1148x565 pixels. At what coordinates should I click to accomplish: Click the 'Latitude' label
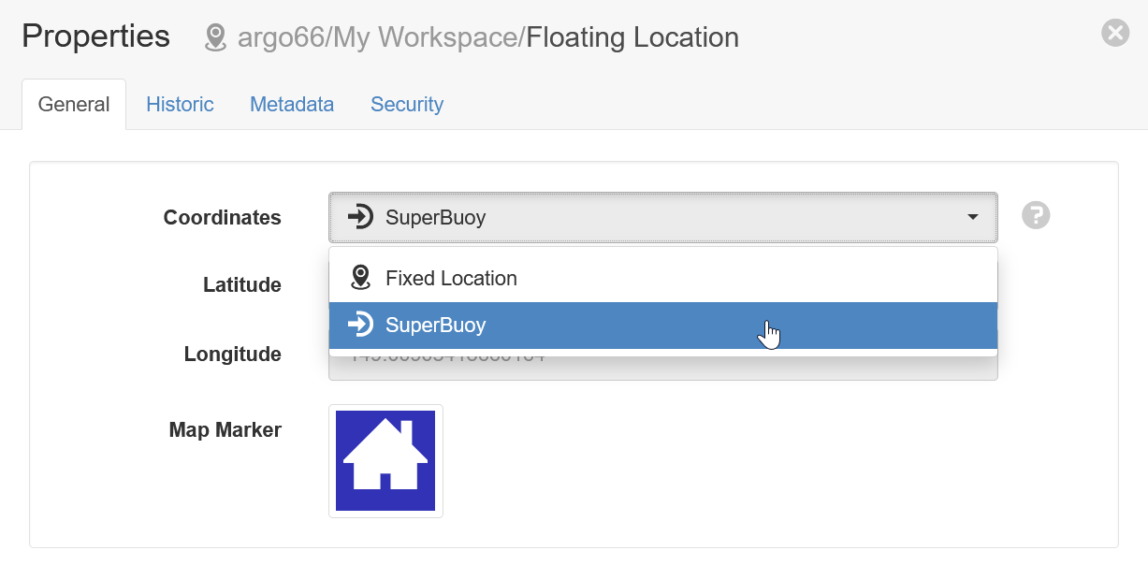tap(242, 285)
